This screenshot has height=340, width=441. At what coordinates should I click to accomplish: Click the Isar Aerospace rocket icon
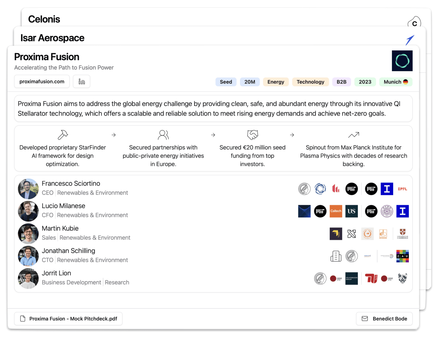click(410, 40)
